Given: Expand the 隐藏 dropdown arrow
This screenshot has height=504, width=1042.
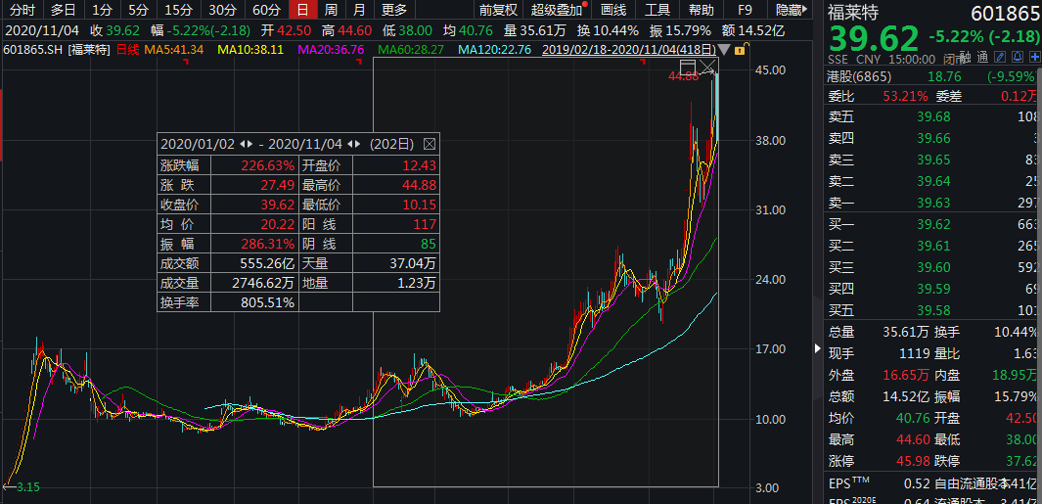Looking at the screenshot, I should (x=806, y=10).
